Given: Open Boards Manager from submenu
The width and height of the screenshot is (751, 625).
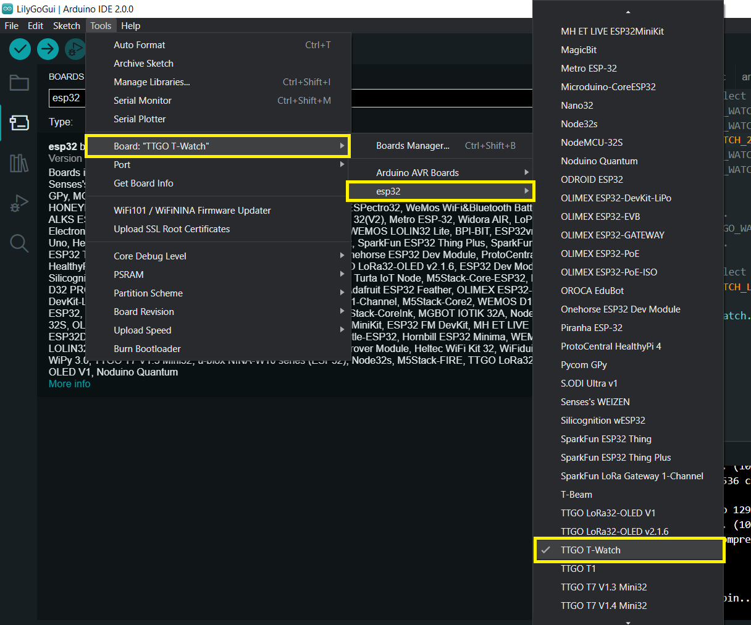Looking at the screenshot, I should [x=441, y=145].
